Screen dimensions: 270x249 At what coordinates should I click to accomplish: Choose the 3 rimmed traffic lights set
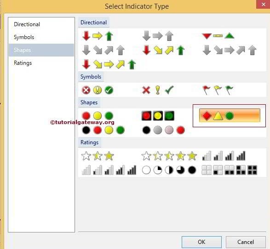(158, 116)
